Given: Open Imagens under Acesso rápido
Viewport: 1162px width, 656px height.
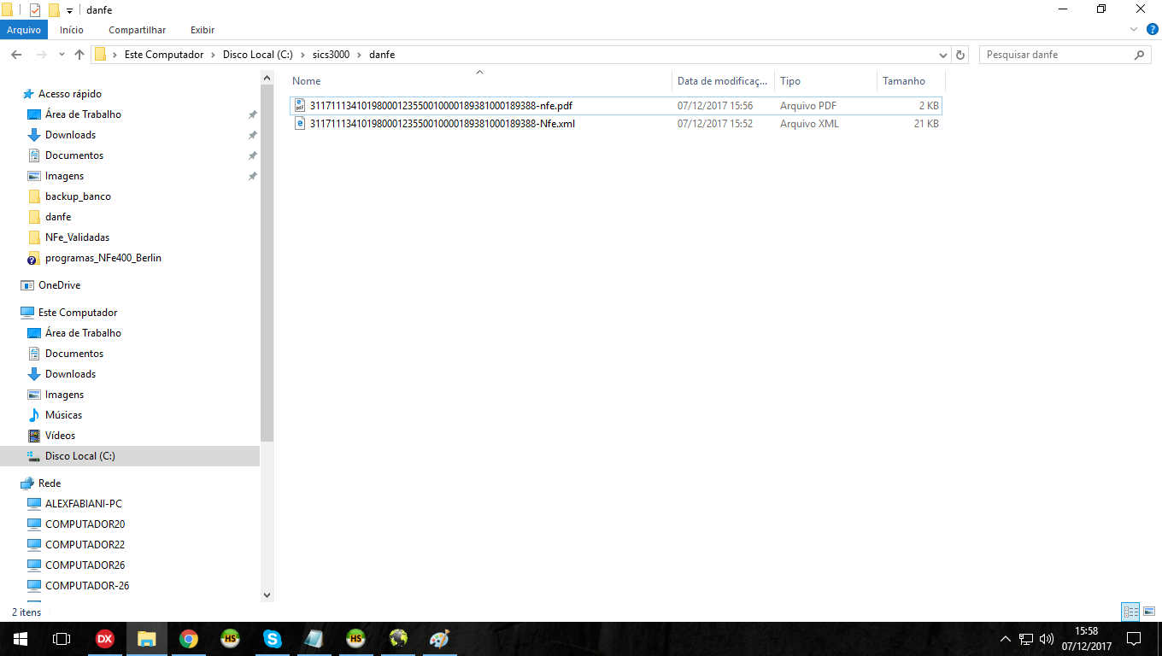Looking at the screenshot, I should [x=64, y=176].
